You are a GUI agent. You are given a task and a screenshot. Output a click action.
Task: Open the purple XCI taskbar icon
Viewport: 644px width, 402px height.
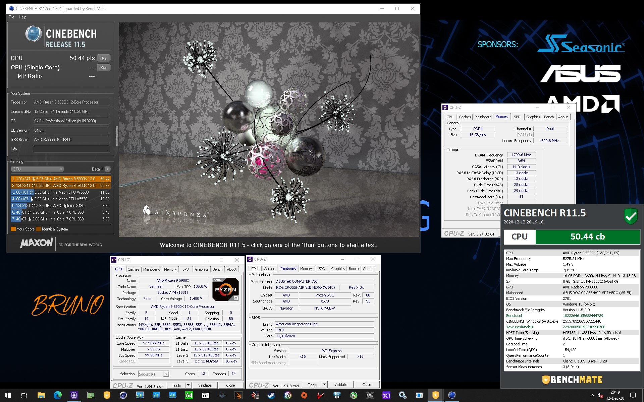click(386, 395)
